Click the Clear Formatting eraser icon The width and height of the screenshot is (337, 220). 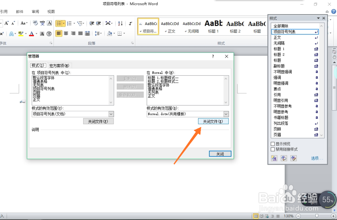tap(35, 23)
